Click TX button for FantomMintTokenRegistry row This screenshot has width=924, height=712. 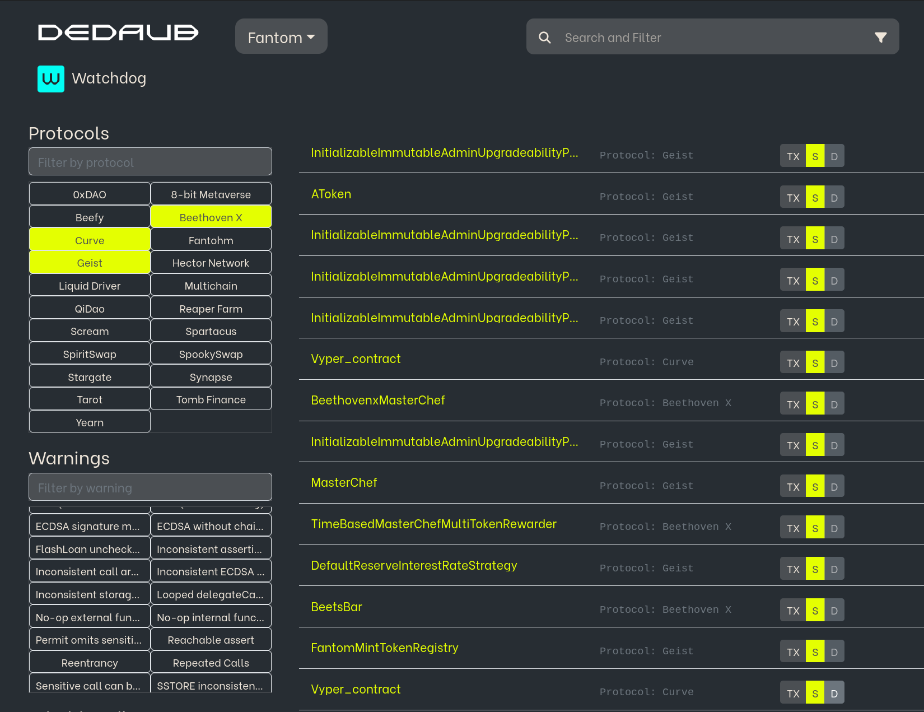(x=793, y=651)
